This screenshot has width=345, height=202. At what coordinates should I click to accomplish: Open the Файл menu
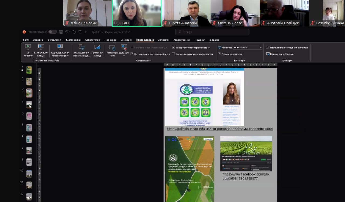tap(26, 40)
